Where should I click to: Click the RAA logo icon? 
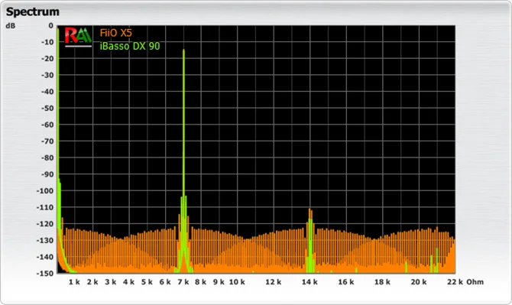tap(78, 37)
